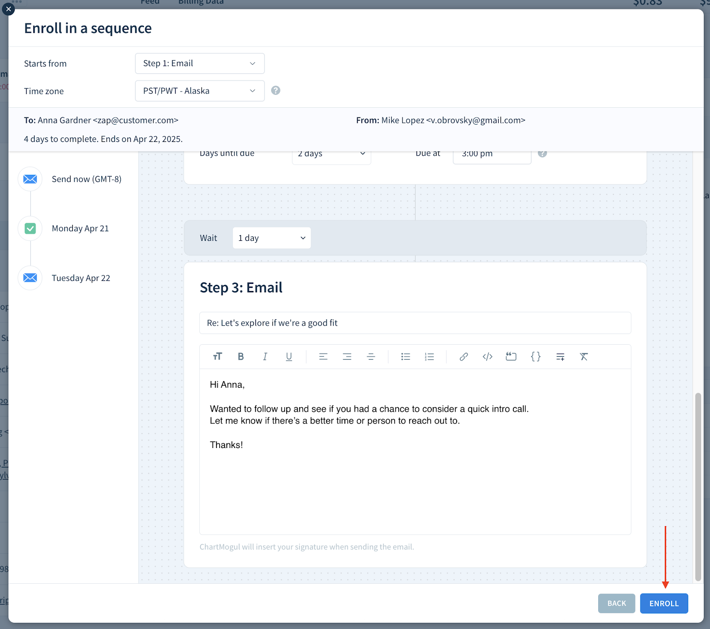The image size is (710, 629).
Task: Toggle underline formatting in email editor
Action: click(289, 357)
